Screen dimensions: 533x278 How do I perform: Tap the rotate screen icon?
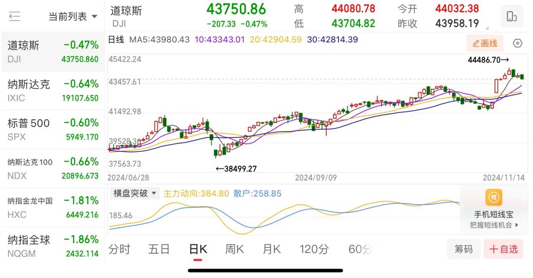(x=511, y=17)
